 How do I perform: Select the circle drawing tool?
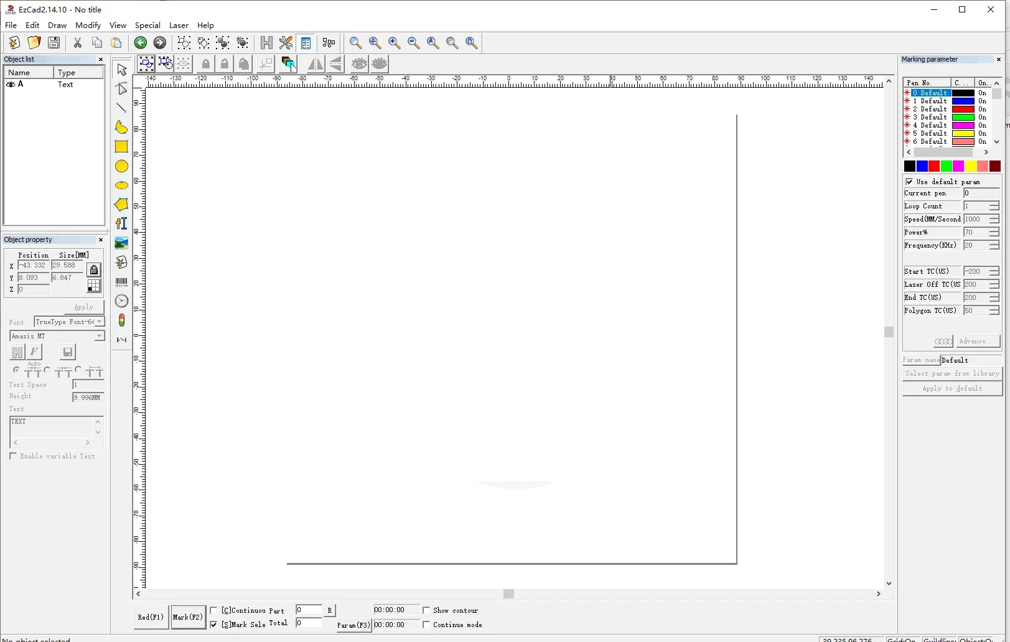[121, 166]
